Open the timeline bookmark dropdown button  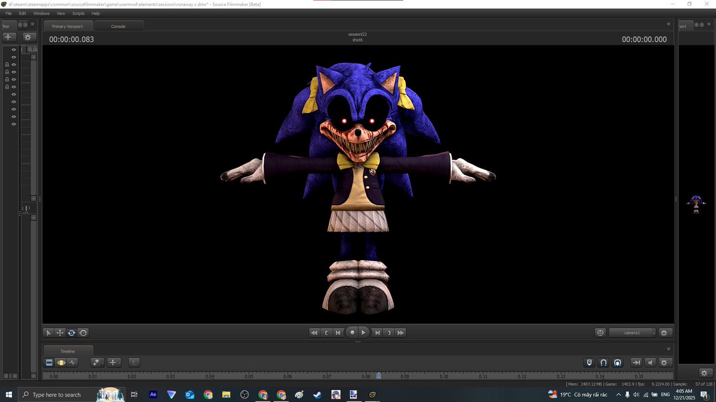pos(97,362)
